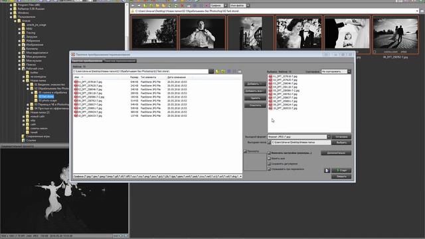Select the 01_DPT file icon in source list
Screen dimensions: 425x239
tap(76, 82)
